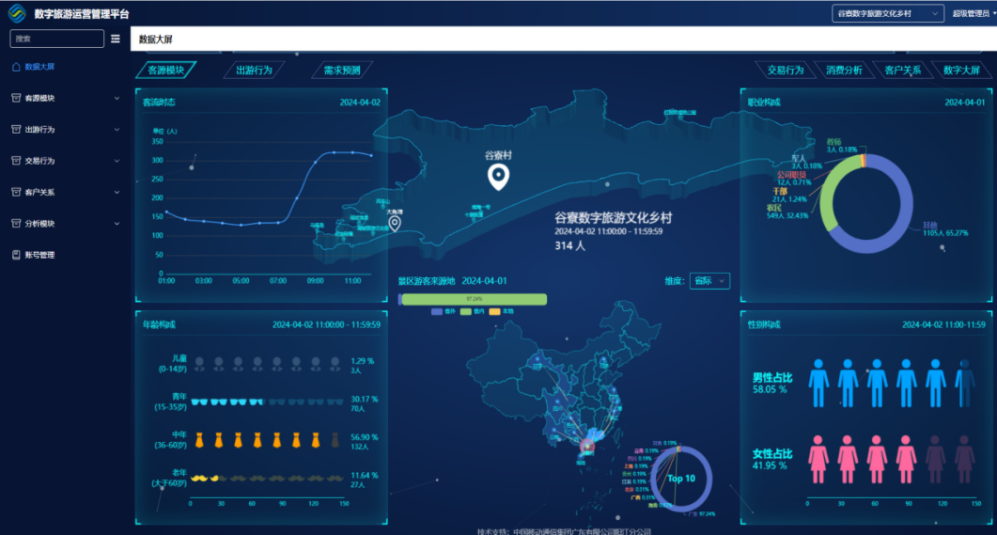Image resolution: width=997 pixels, height=535 pixels.
Task: Switch to the 需求预测 tab
Action: (x=342, y=70)
